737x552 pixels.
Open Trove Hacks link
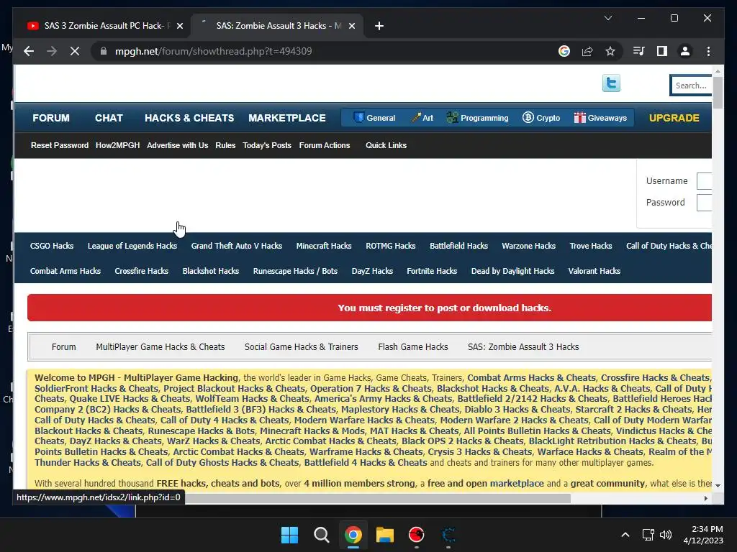[x=591, y=246]
